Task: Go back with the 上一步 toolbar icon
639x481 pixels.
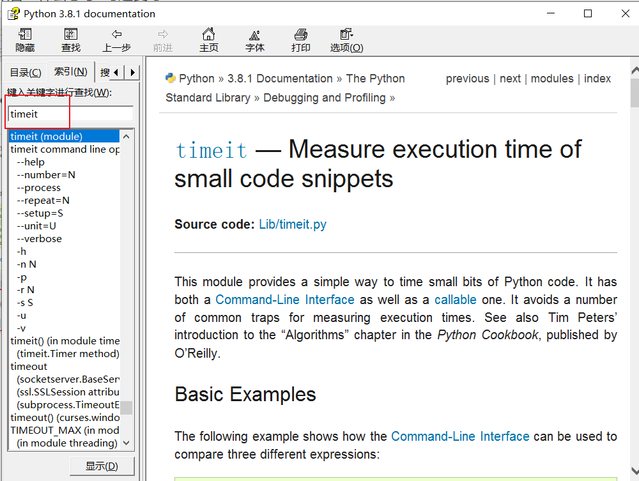Action: [116, 40]
